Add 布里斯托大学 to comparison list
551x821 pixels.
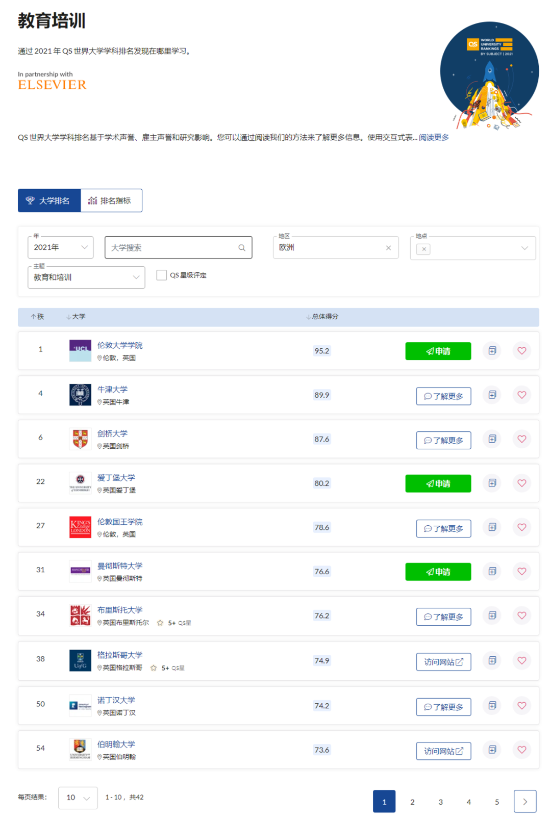tap(492, 615)
